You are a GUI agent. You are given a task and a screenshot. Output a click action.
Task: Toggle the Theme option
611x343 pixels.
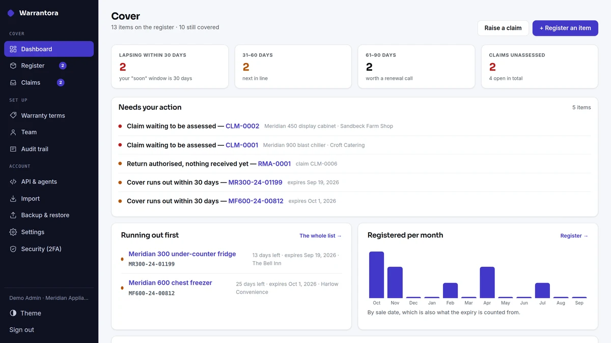coord(49,313)
